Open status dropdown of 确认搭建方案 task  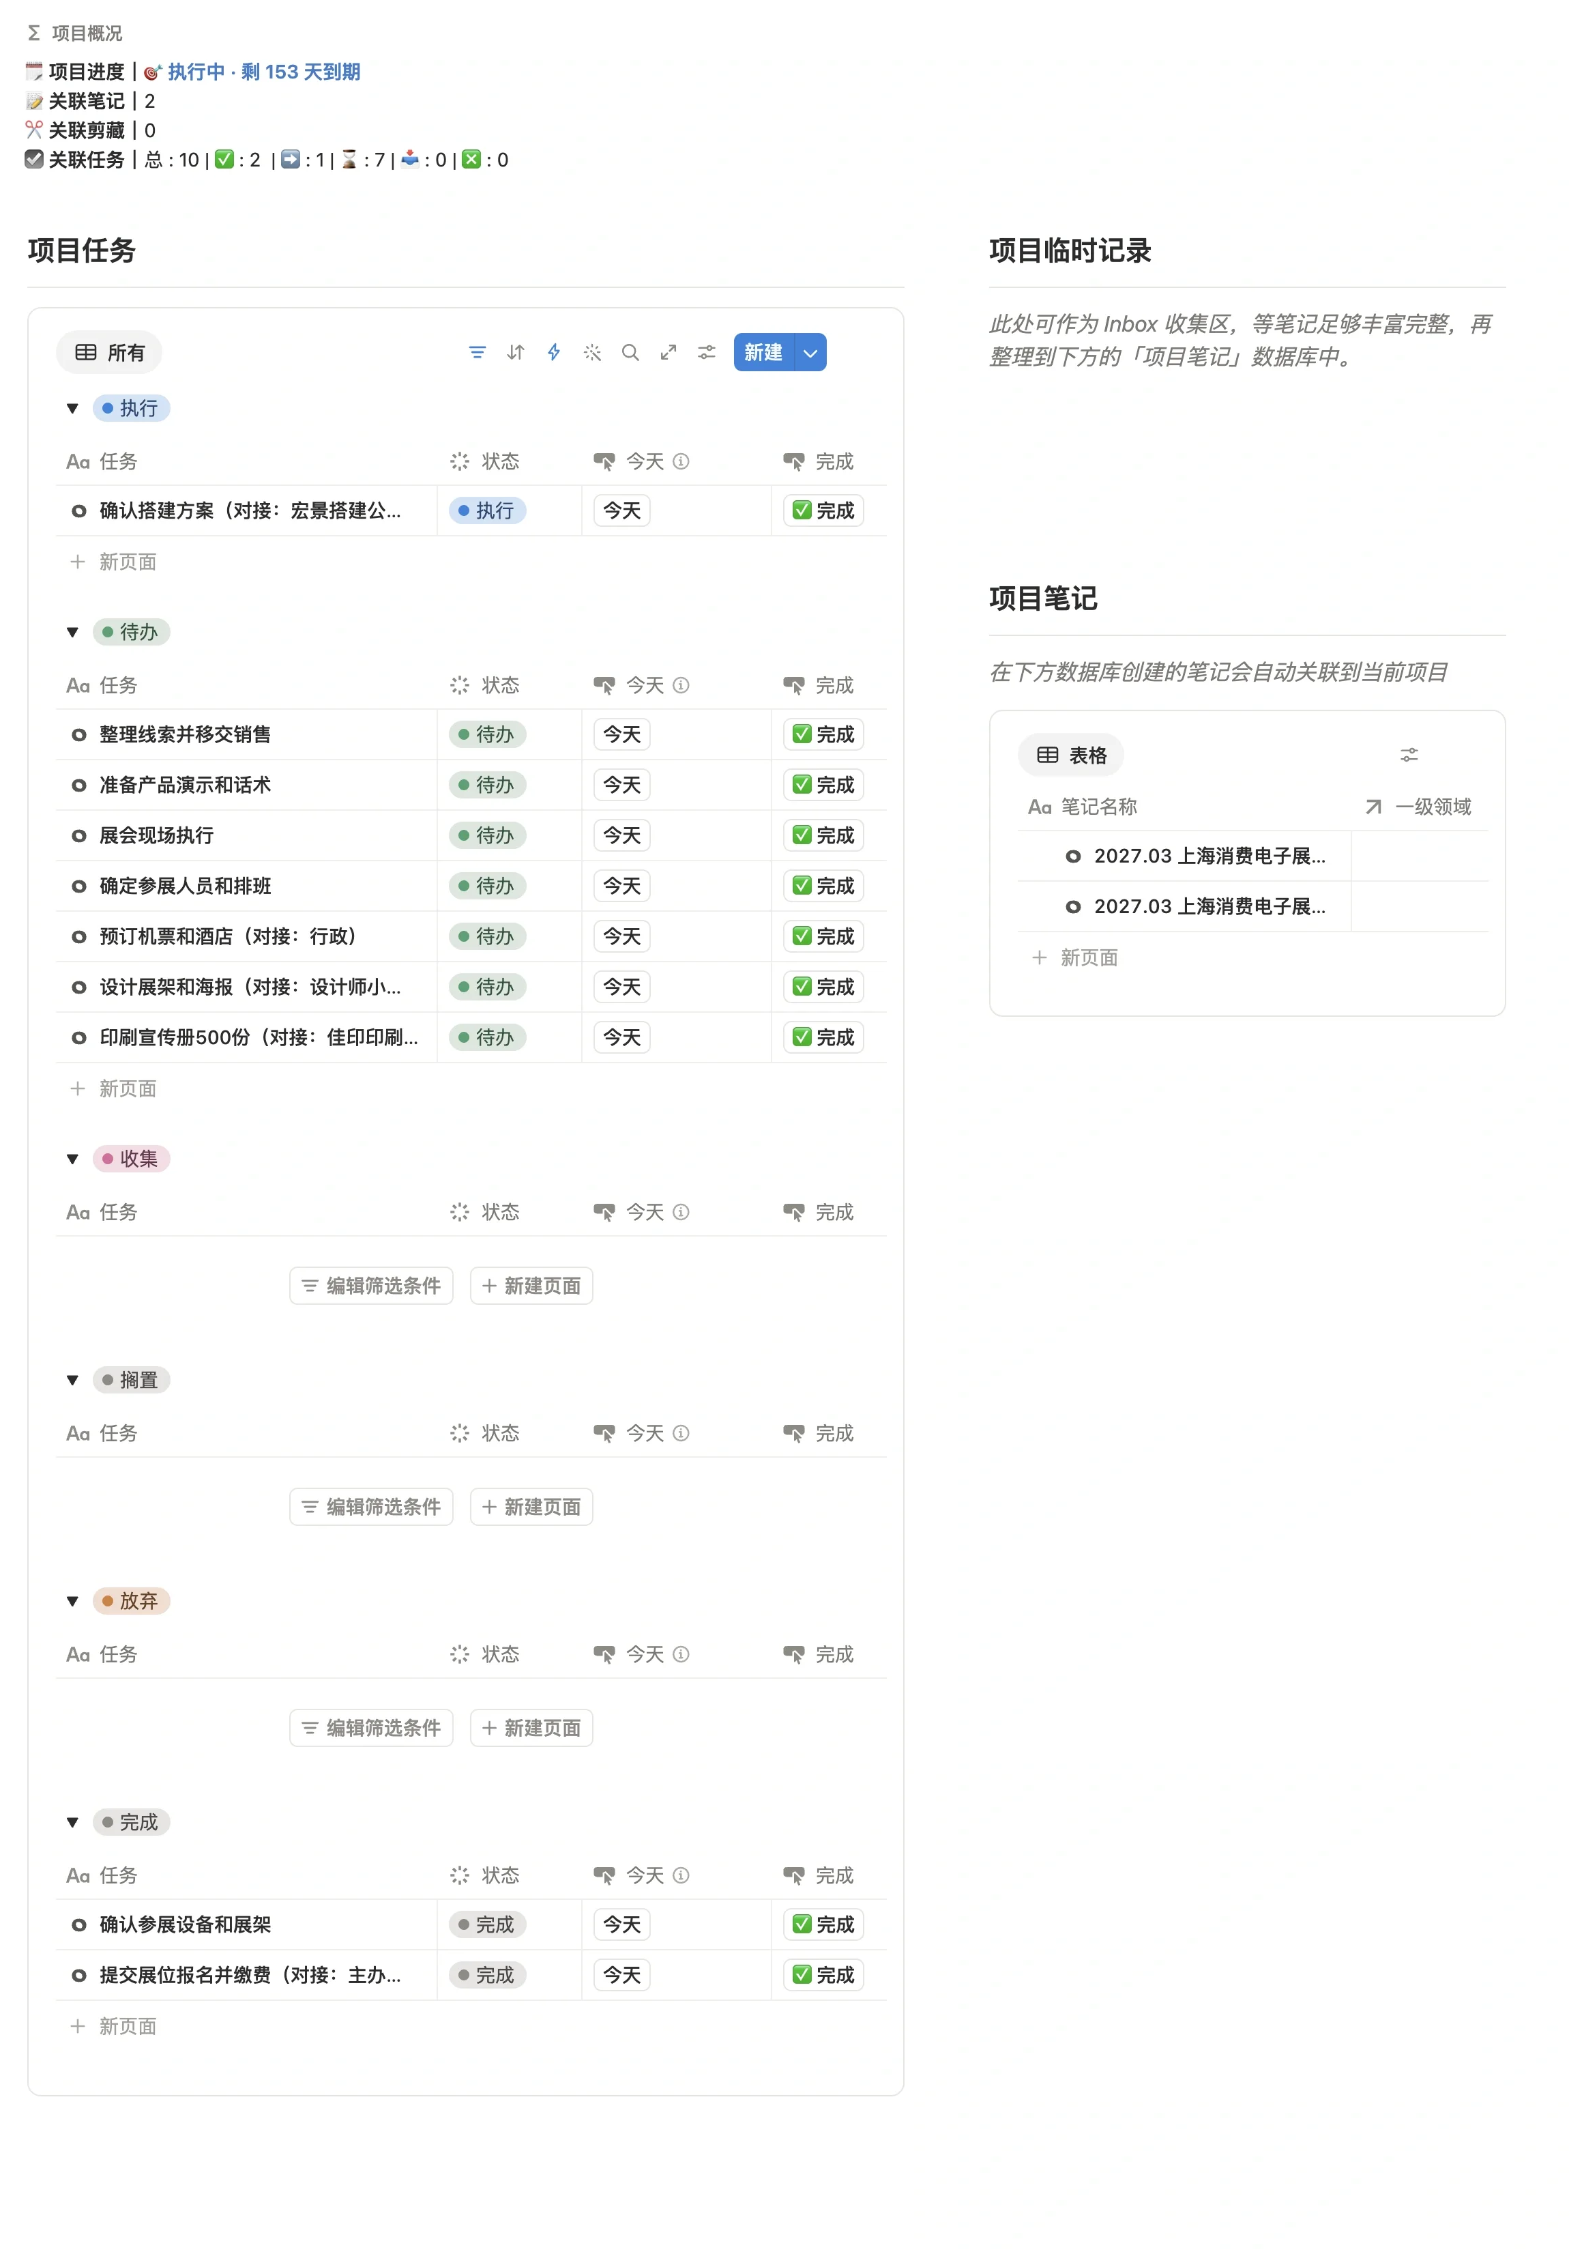click(487, 511)
